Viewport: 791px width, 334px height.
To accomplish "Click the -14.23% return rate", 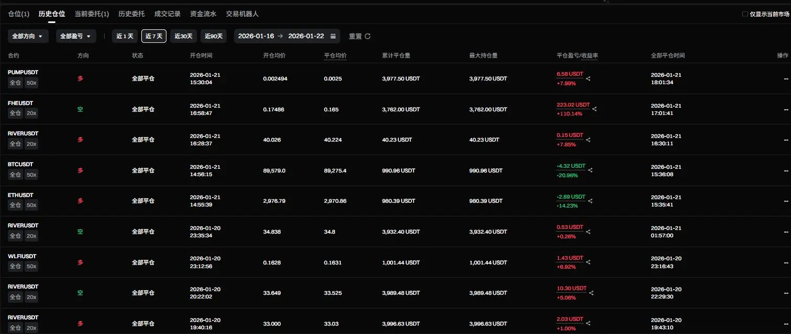I will click(x=567, y=205).
